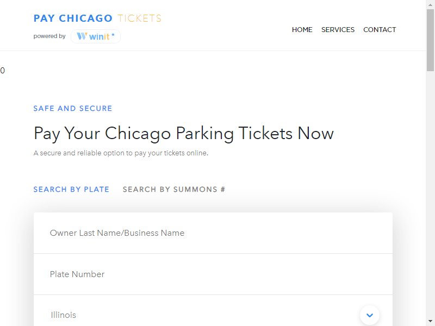Click the scrollbar track below the thumb
435x326 pixels.
pos(430,190)
